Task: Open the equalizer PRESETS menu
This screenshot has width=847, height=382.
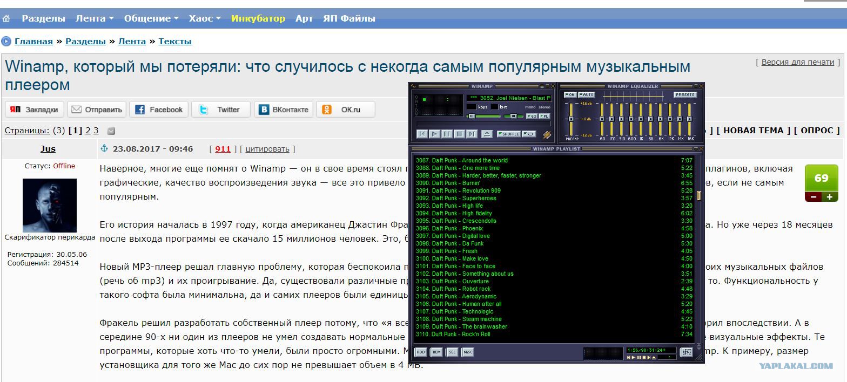Action: pyautogui.click(x=685, y=95)
